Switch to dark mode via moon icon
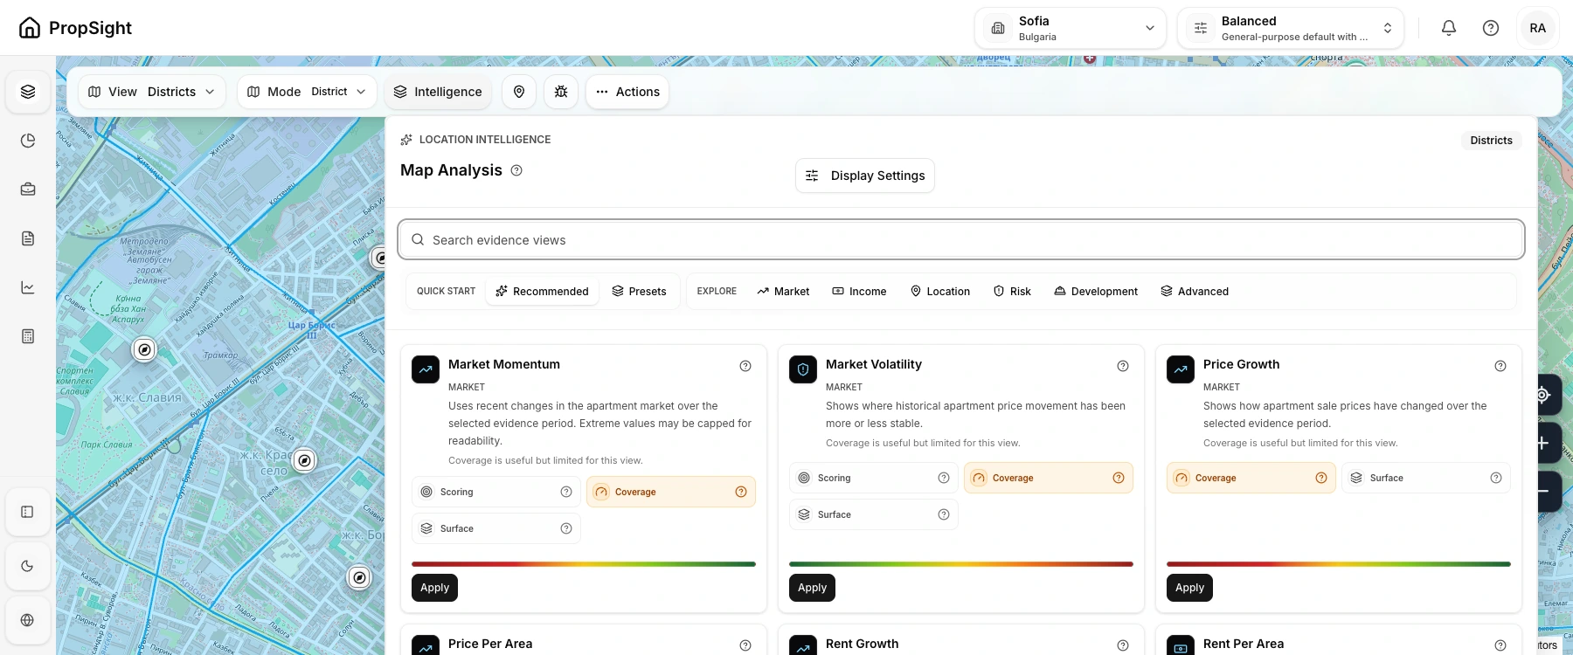1573x655 pixels. coord(27,566)
